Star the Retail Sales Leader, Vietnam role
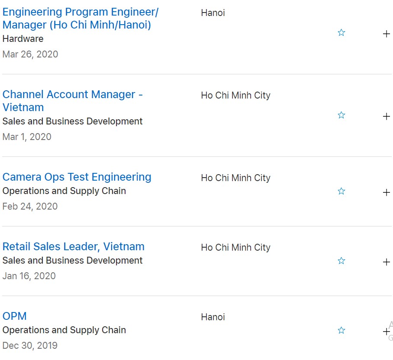393x360 pixels. point(341,261)
